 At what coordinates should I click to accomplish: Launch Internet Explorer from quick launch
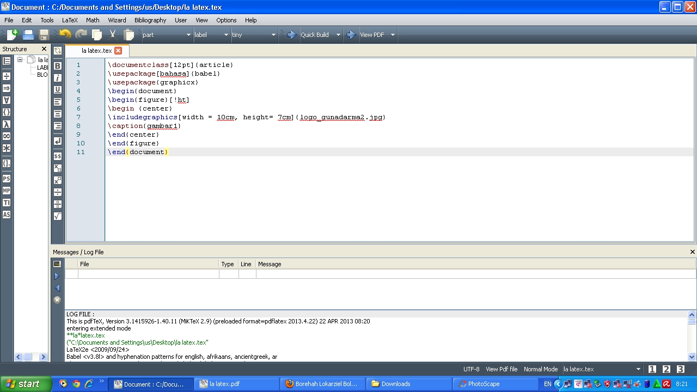[x=89, y=384]
